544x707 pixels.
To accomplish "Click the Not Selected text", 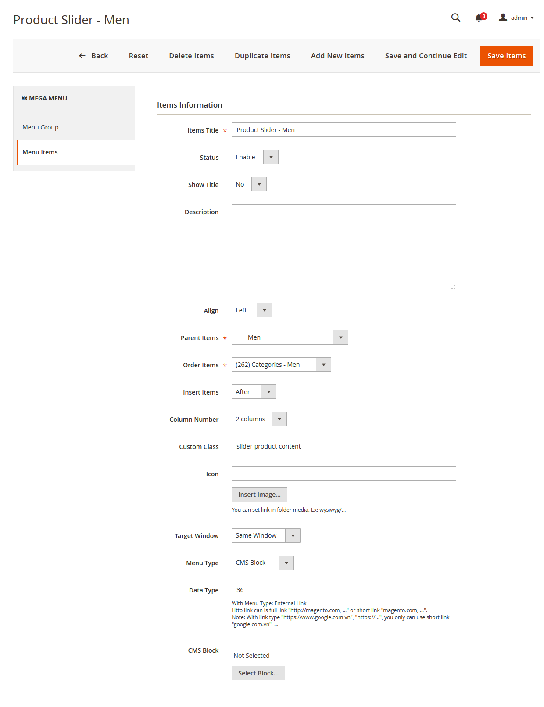I will click(251, 656).
